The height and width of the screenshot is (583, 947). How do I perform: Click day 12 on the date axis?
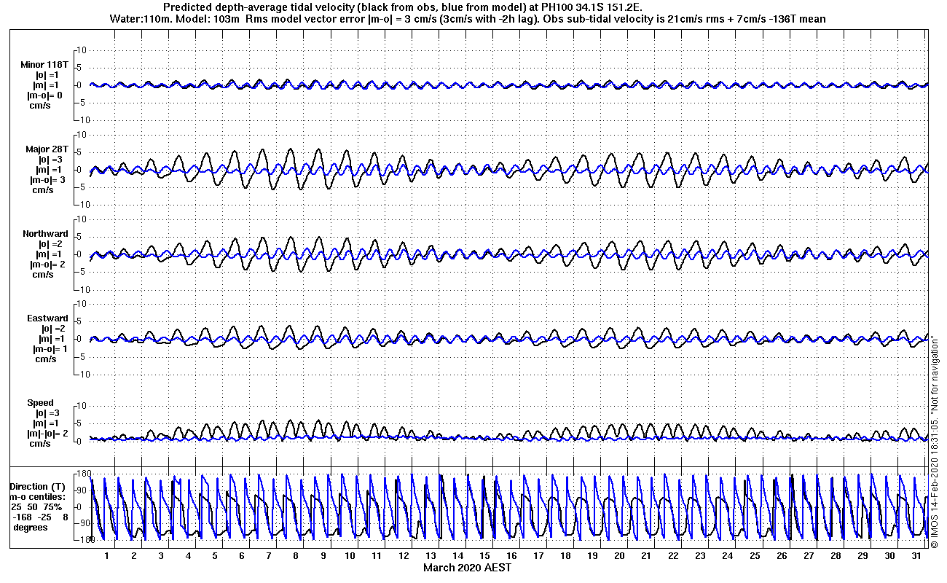tap(404, 555)
